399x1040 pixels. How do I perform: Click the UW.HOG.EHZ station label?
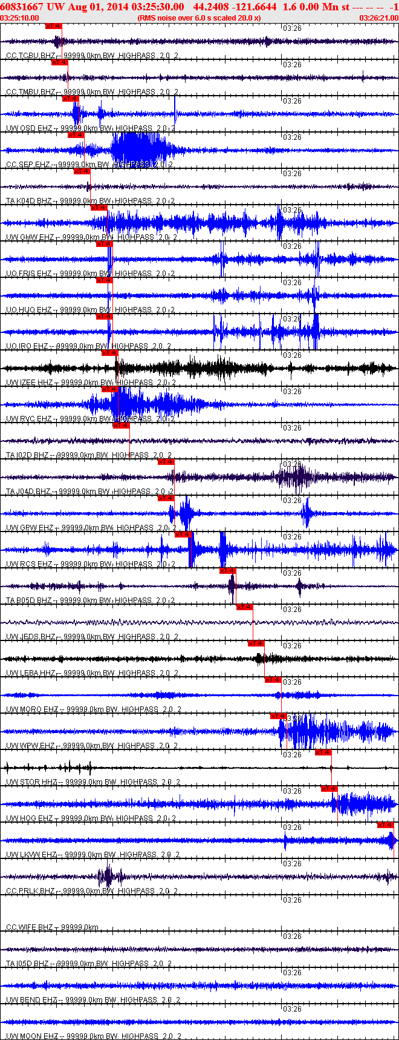coord(30,818)
